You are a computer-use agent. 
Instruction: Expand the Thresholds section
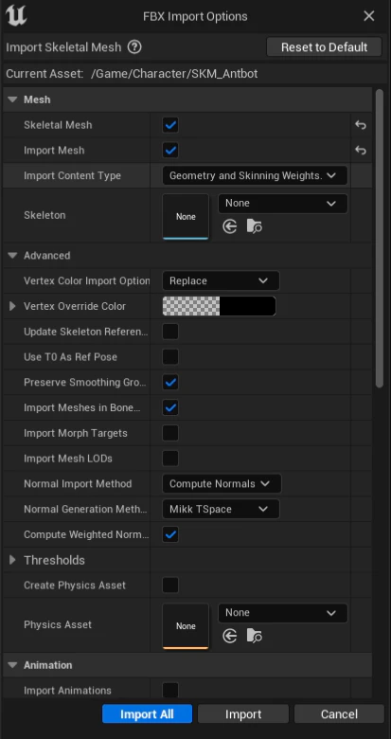tap(12, 560)
